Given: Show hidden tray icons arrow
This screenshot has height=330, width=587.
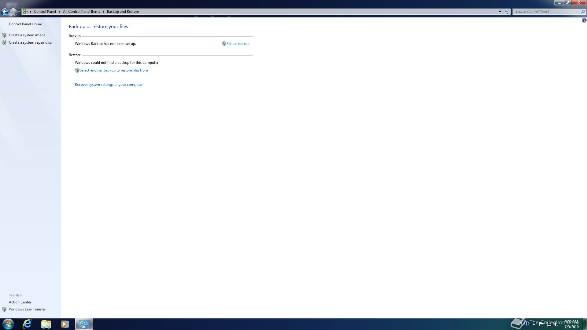Looking at the screenshot, I should [534, 324].
